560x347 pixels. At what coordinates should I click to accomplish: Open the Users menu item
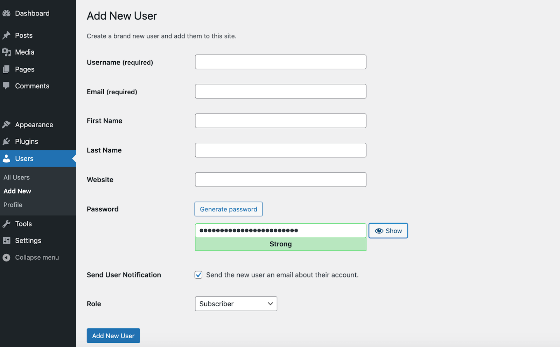(23, 158)
